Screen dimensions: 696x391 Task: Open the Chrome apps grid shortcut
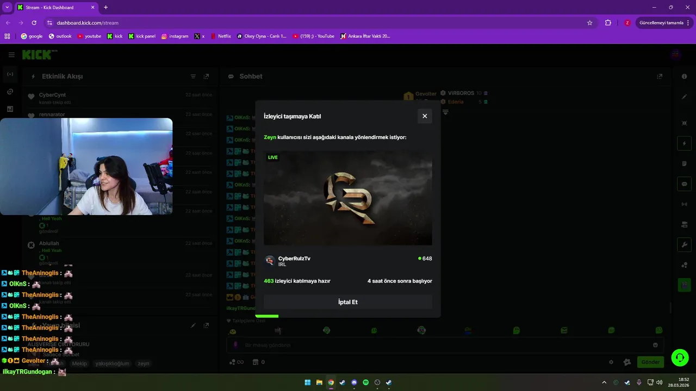[x=7, y=36]
